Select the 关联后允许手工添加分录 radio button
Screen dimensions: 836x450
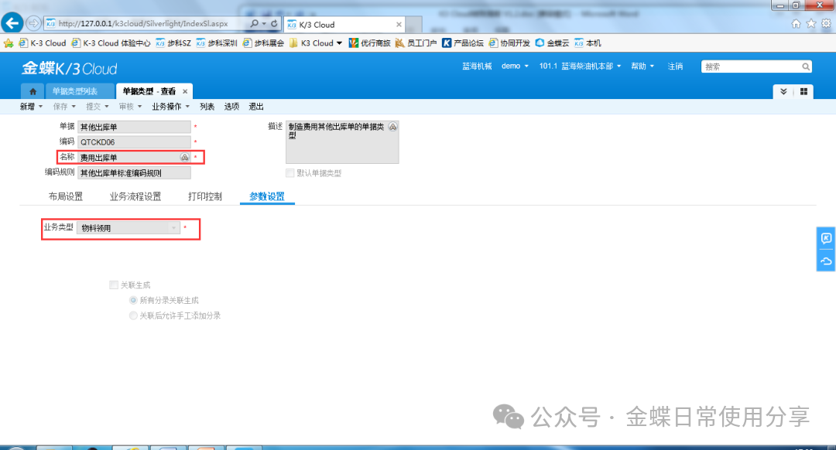133,315
